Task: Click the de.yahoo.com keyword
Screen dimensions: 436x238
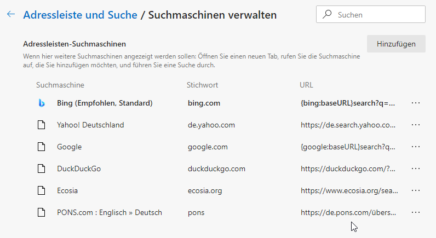Action: tap(211, 125)
